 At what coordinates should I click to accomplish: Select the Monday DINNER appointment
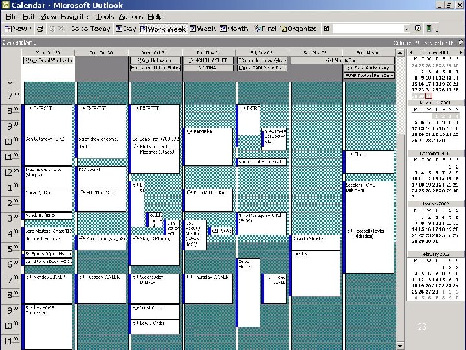pyautogui.click(x=47, y=288)
